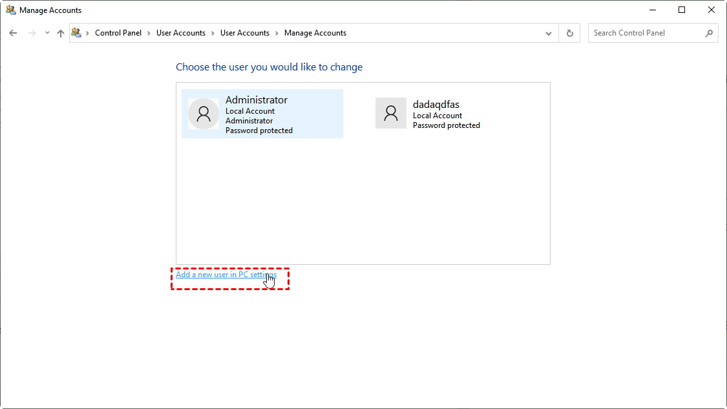
Task: Select the dadaqdfas account avatar
Action: [x=391, y=114]
